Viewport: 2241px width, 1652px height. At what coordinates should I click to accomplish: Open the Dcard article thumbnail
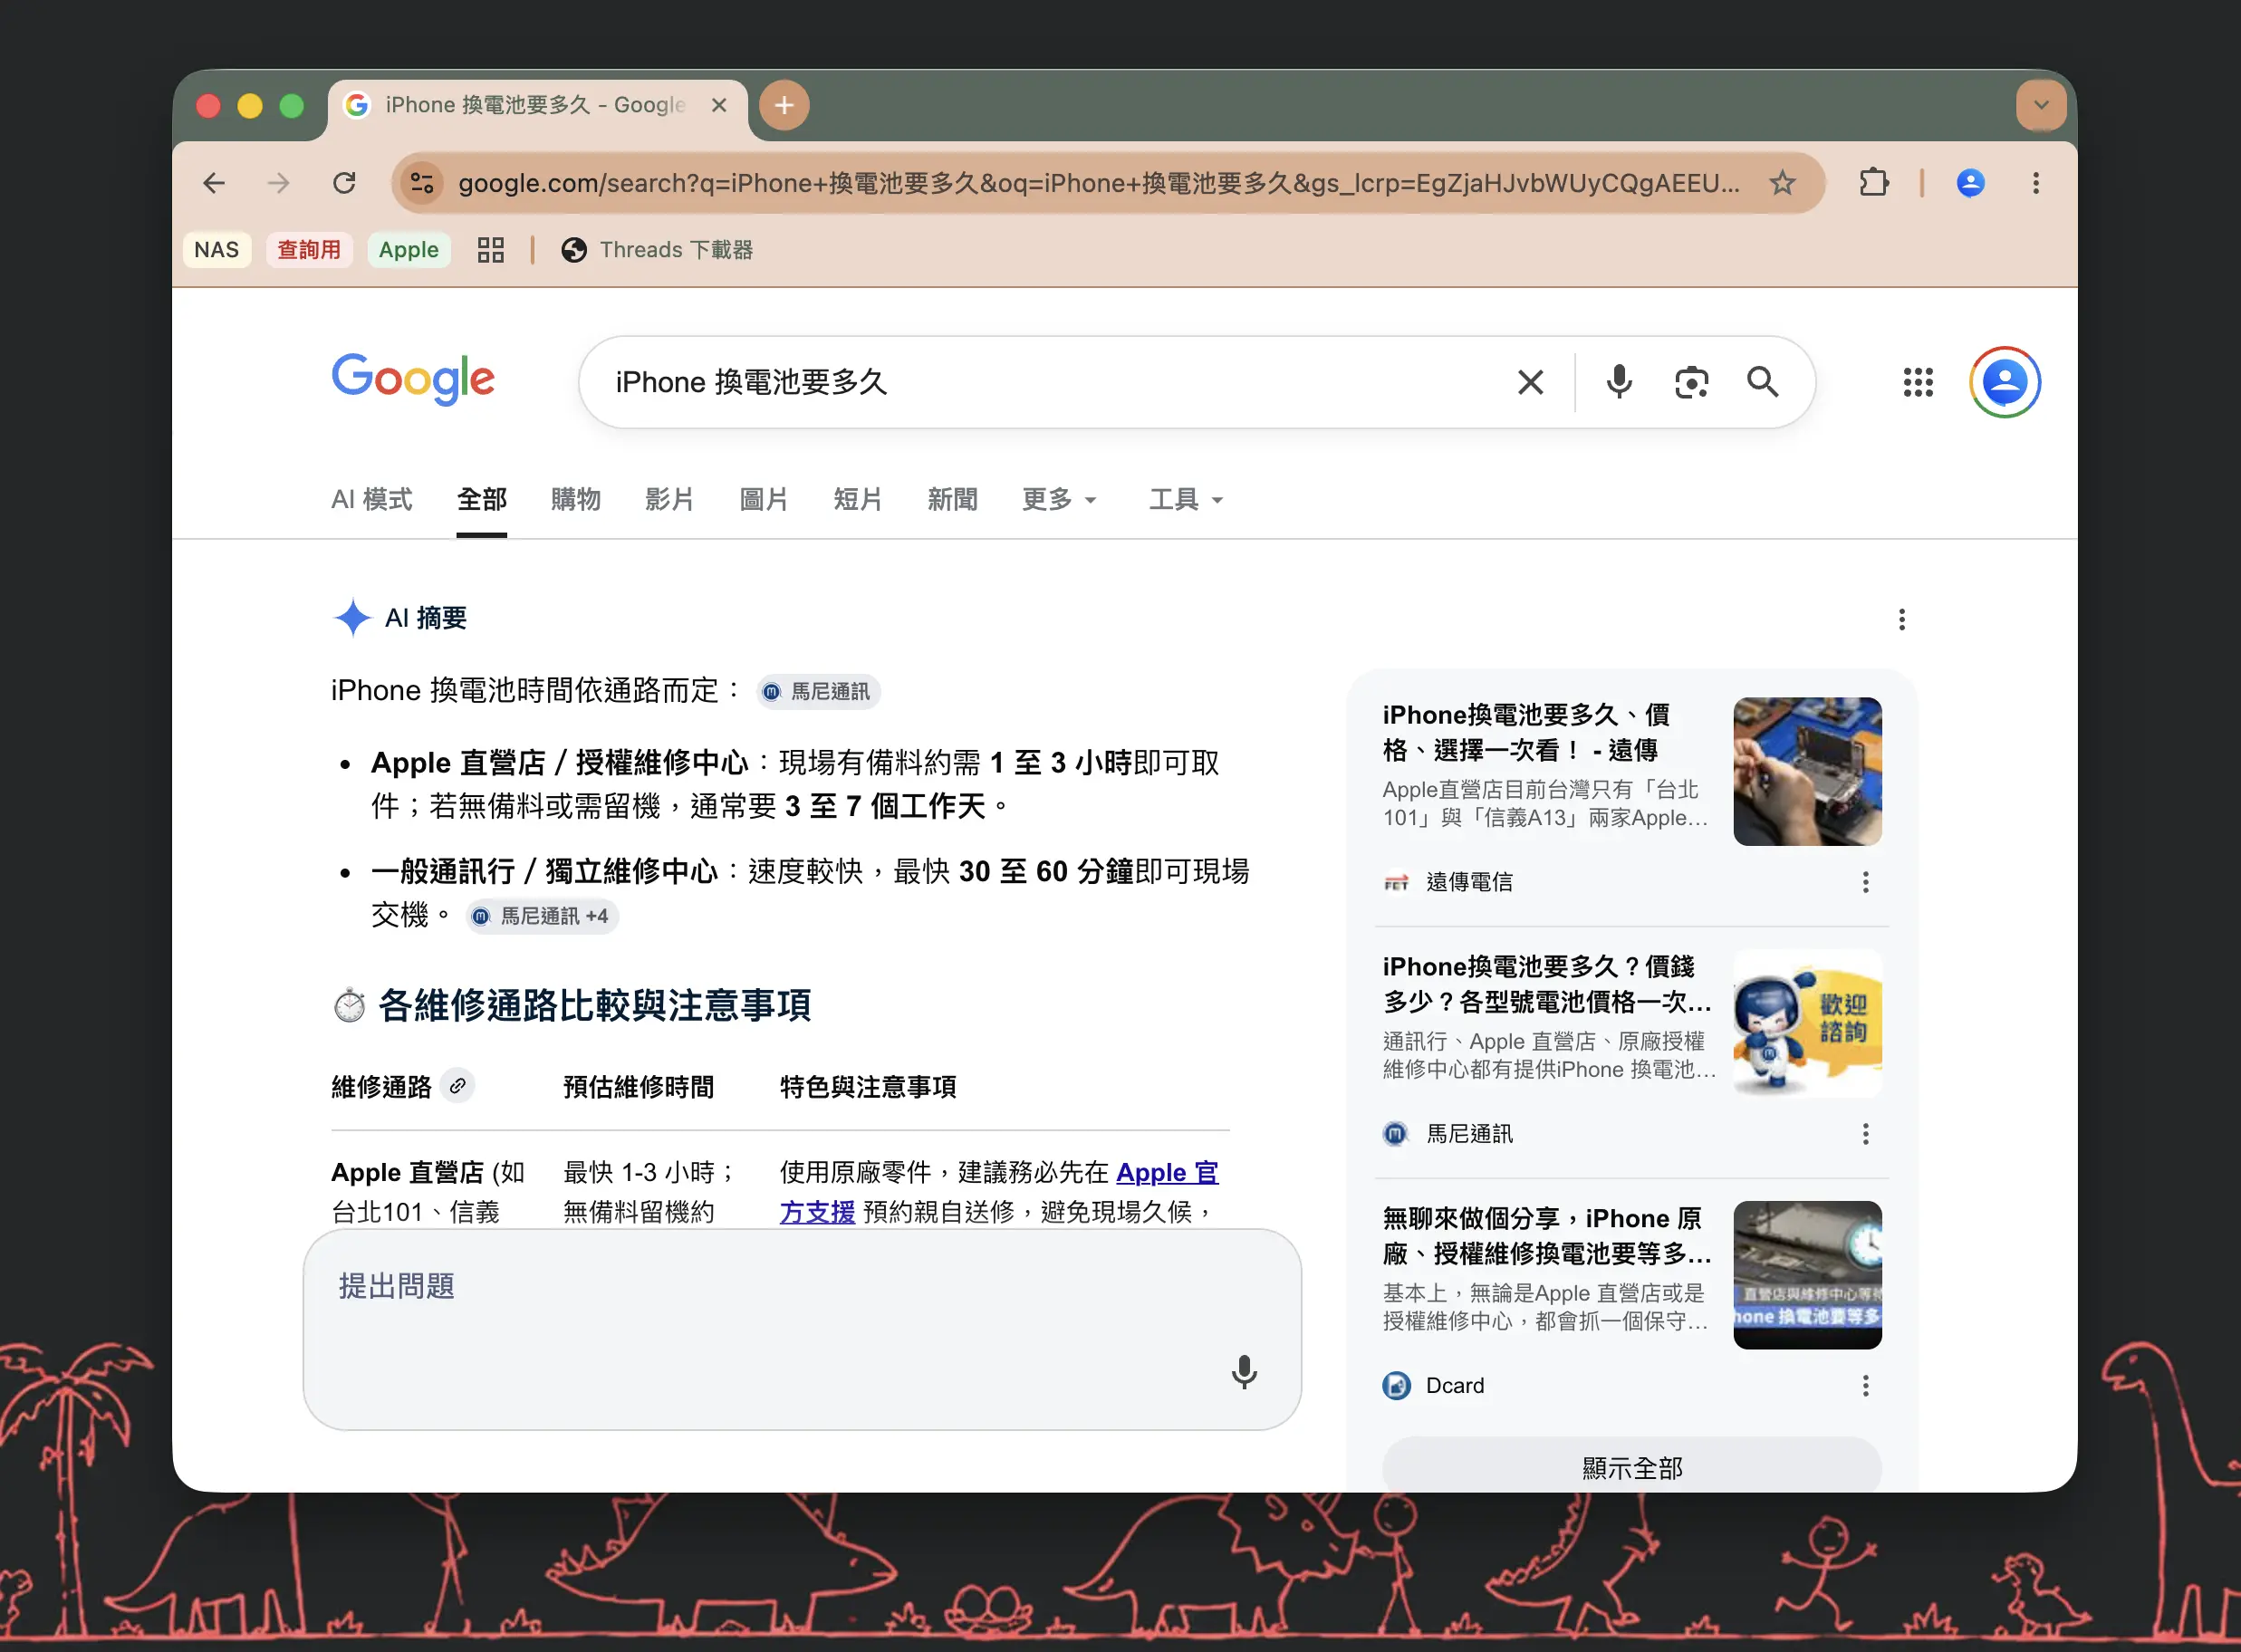[x=1807, y=1275]
